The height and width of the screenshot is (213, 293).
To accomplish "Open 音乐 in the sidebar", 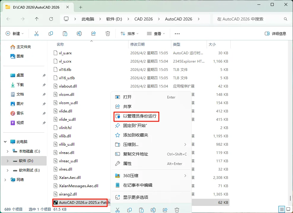I will pyautogui.click(x=17, y=113).
